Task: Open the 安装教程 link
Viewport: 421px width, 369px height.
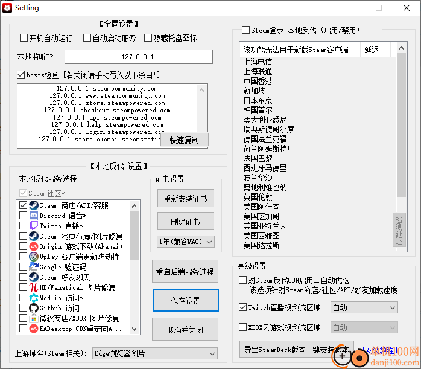Action: click(379, 350)
